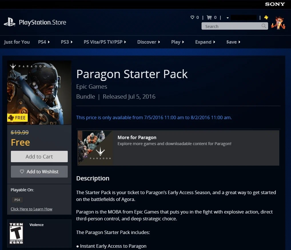Expand the PS4 menu

(x=44, y=42)
